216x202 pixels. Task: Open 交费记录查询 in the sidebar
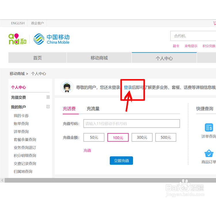(25, 164)
